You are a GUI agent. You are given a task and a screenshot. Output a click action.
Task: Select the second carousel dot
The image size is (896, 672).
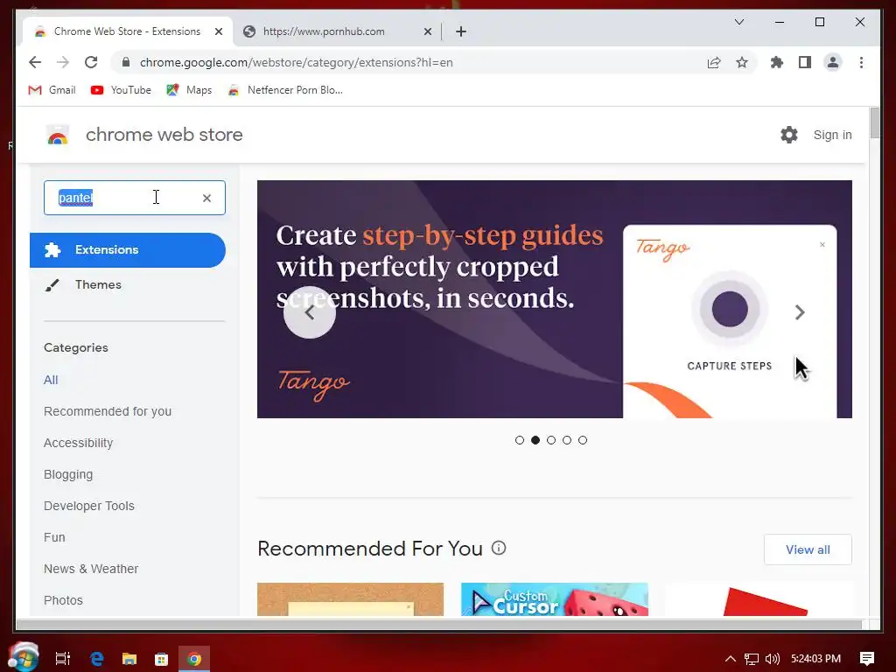click(x=535, y=440)
